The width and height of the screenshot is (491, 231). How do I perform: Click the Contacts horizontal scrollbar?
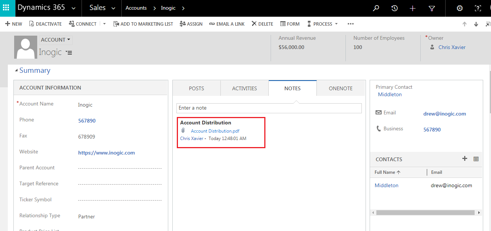(425, 213)
